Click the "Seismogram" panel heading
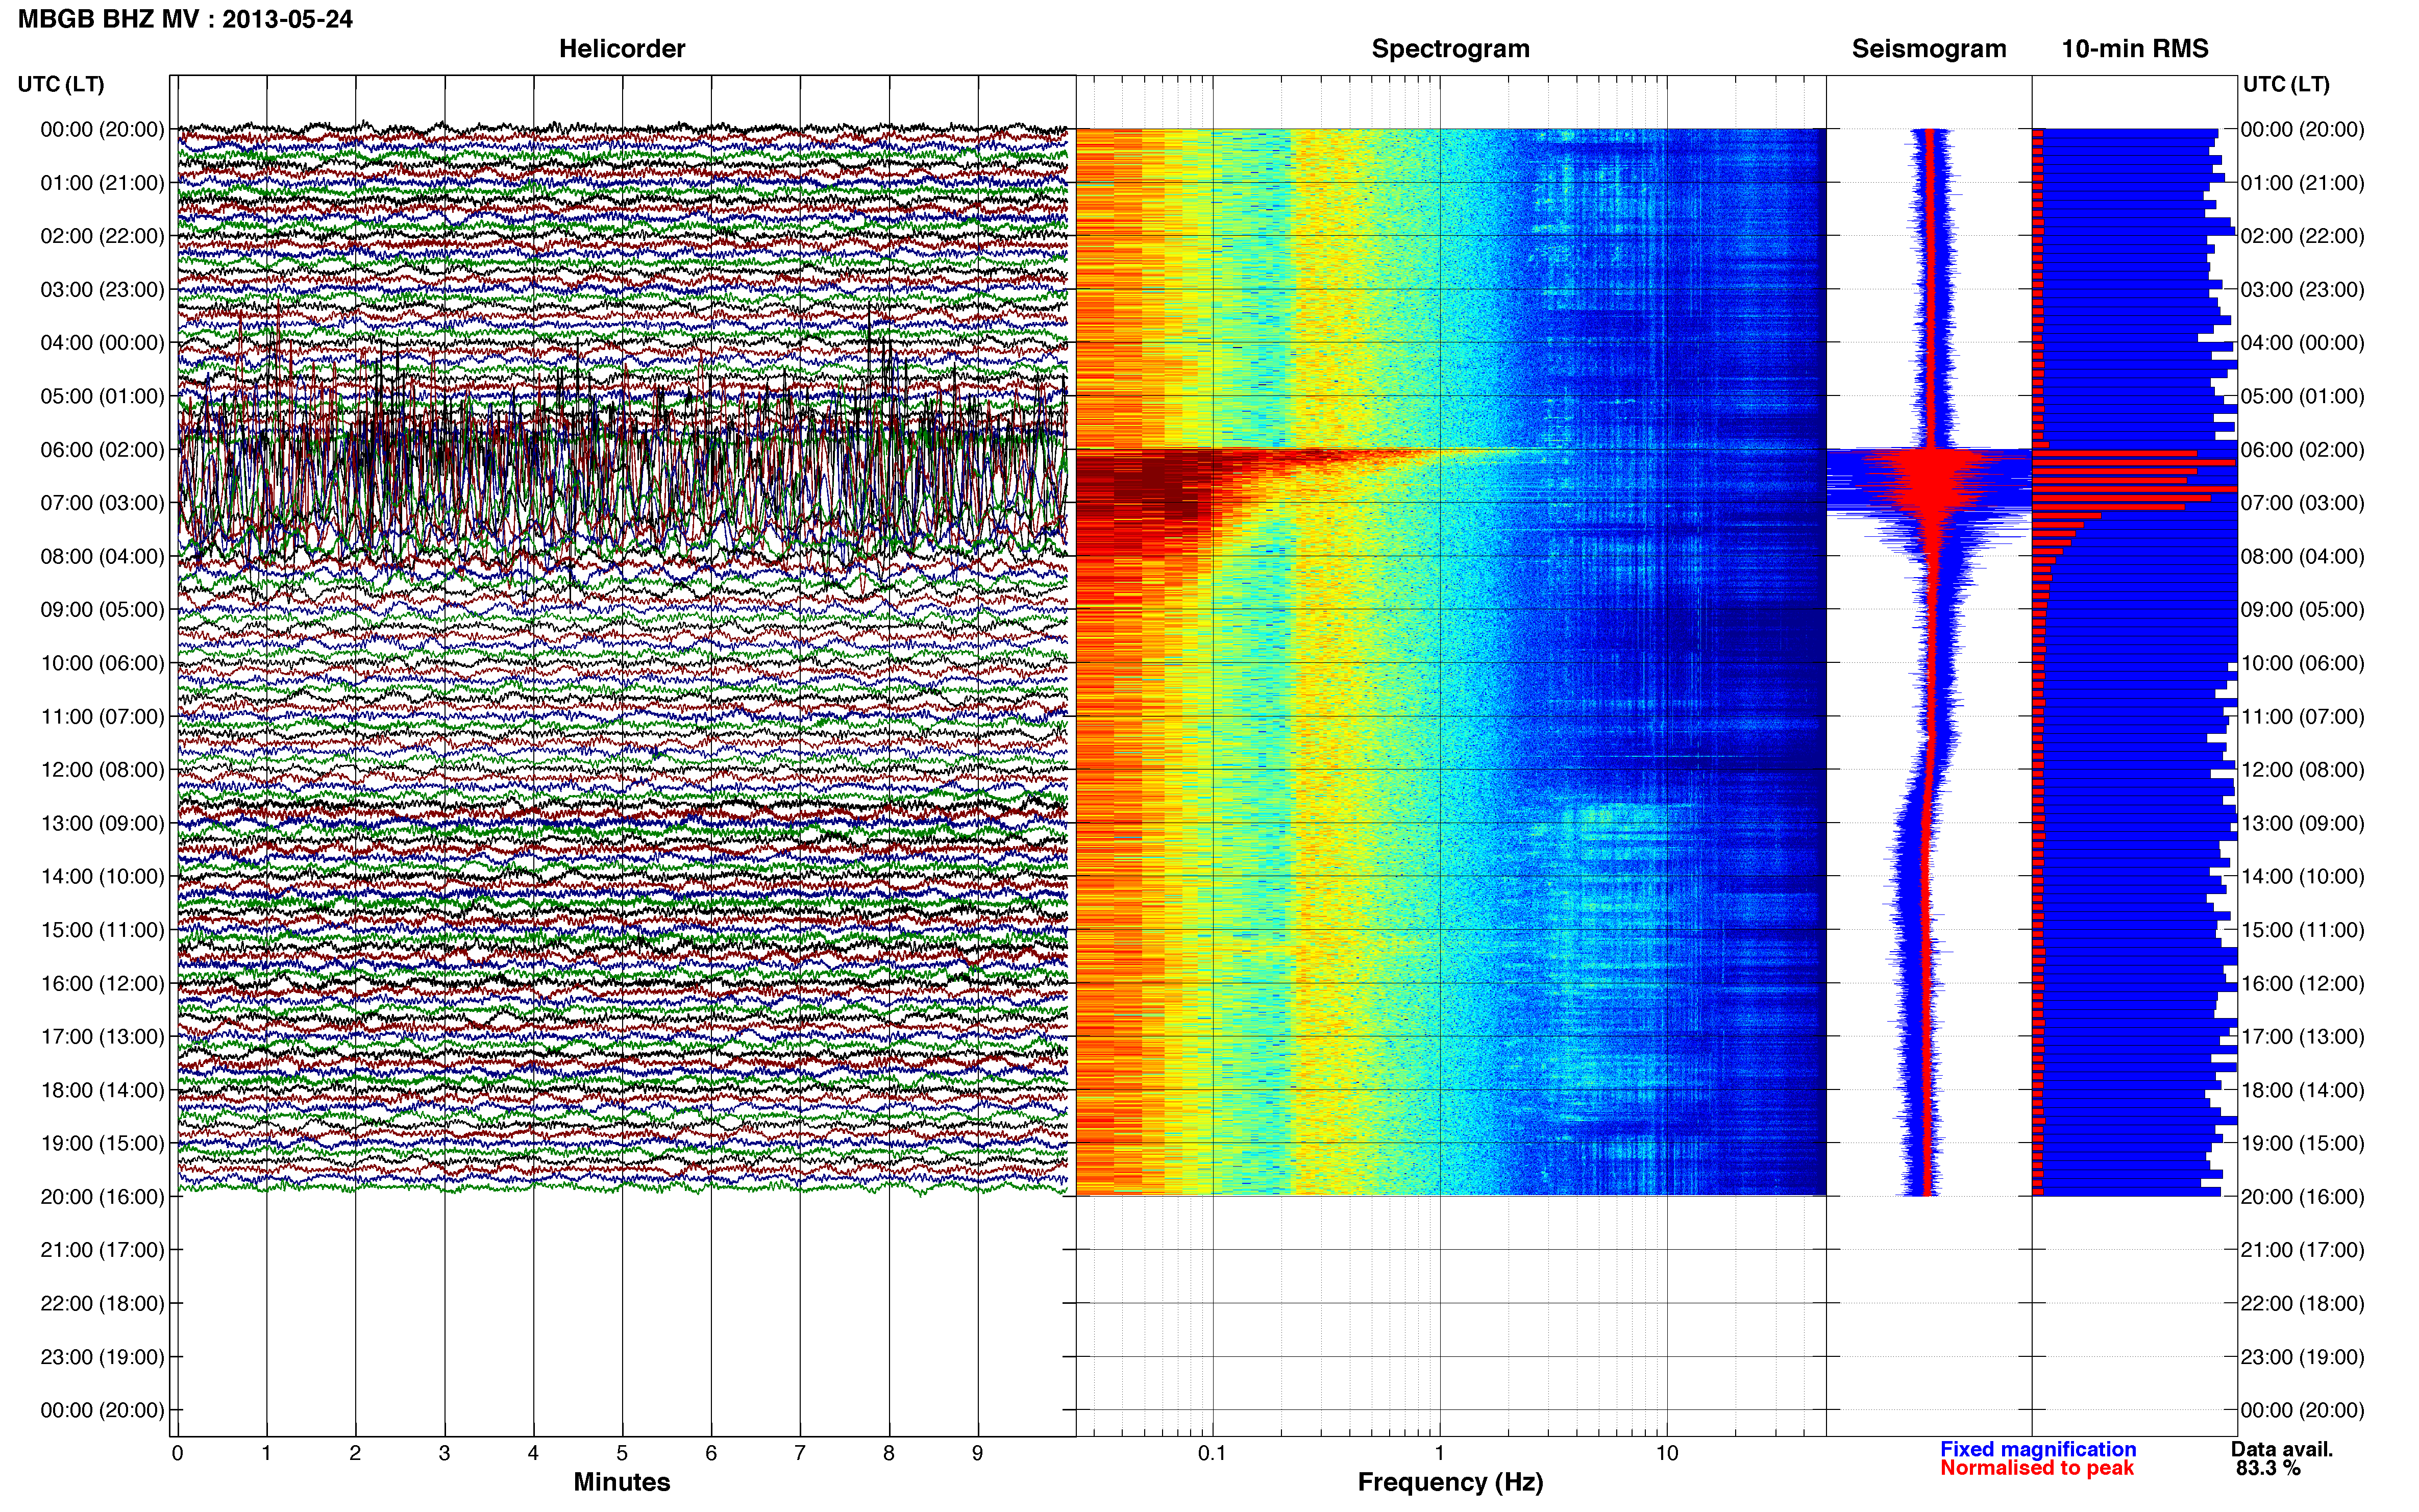The height and width of the screenshot is (1512, 2419). coord(1929,49)
